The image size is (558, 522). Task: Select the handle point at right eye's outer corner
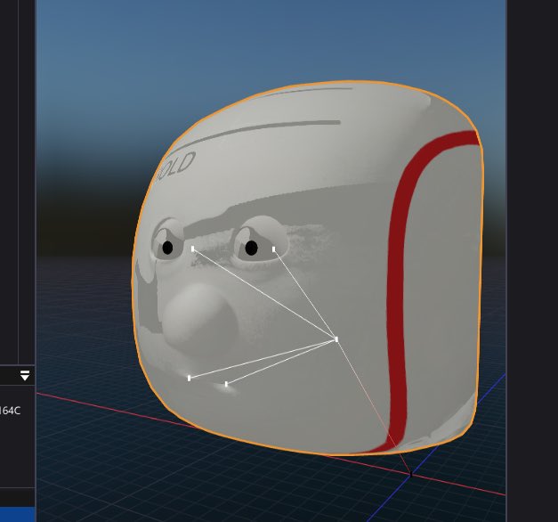pyautogui.click(x=274, y=249)
